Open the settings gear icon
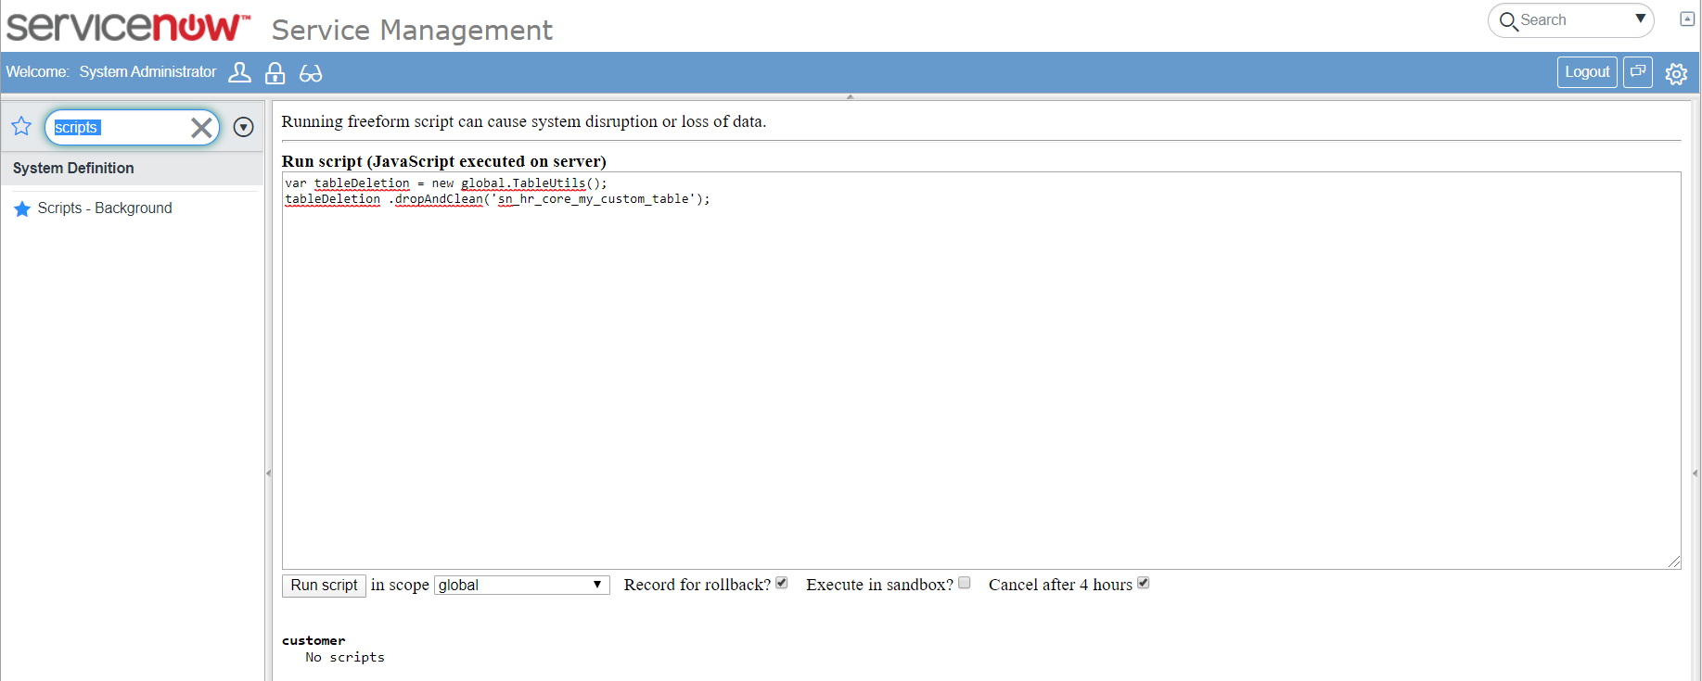 click(x=1676, y=73)
